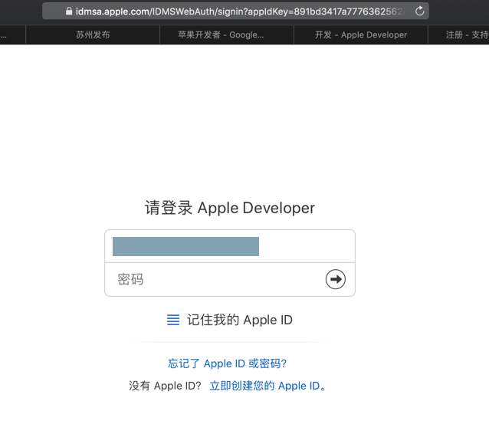Click the Apple ID username field
This screenshot has height=421, width=489.
230,246
